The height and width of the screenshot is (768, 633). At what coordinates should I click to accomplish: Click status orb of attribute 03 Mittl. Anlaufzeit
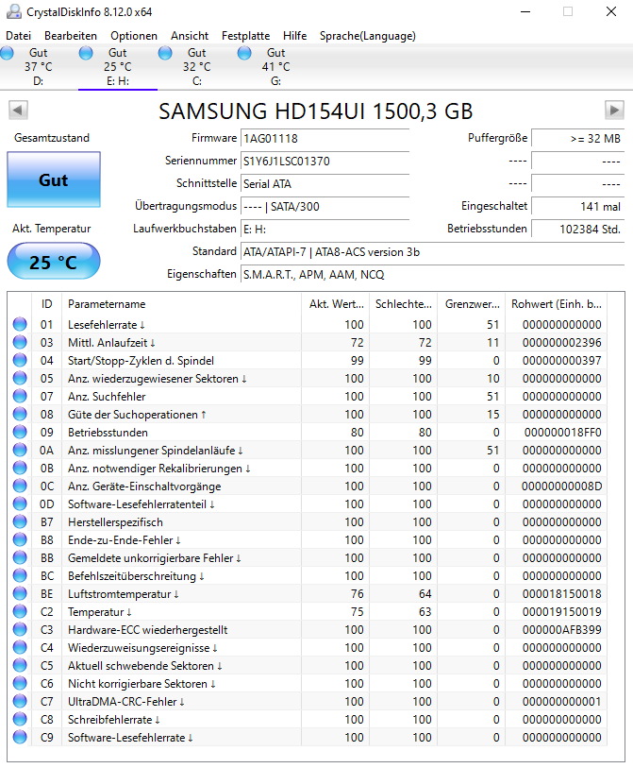20,342
